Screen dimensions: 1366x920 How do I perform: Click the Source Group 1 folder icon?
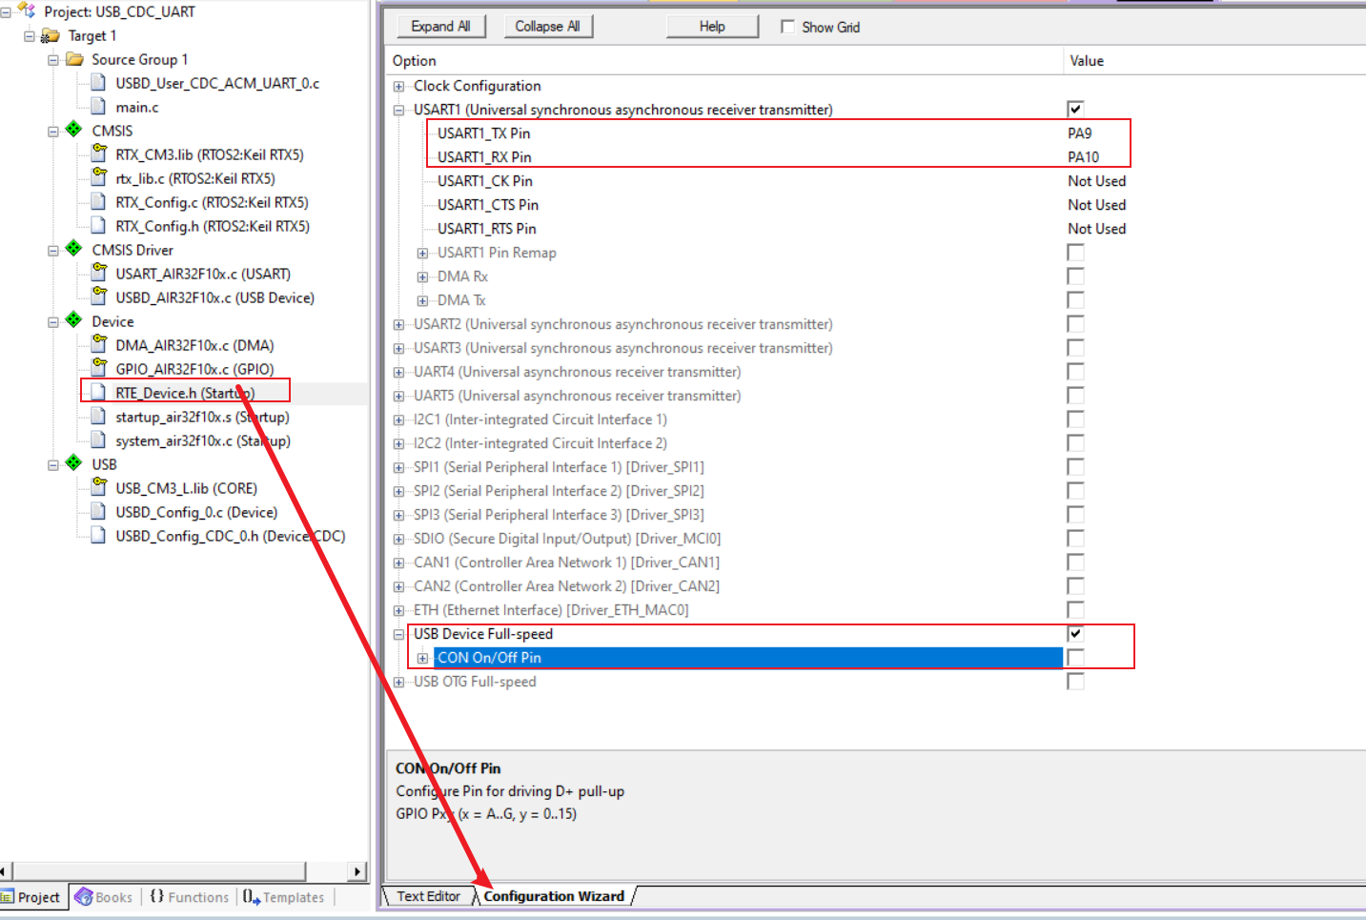click(x=74, y=59)
